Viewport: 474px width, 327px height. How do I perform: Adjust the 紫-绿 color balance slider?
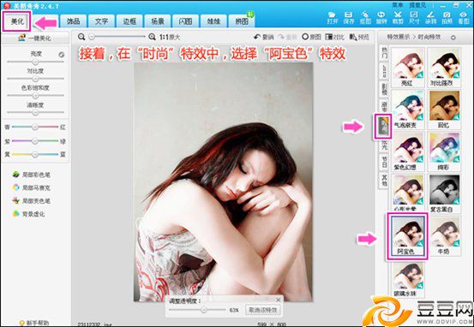35,141
